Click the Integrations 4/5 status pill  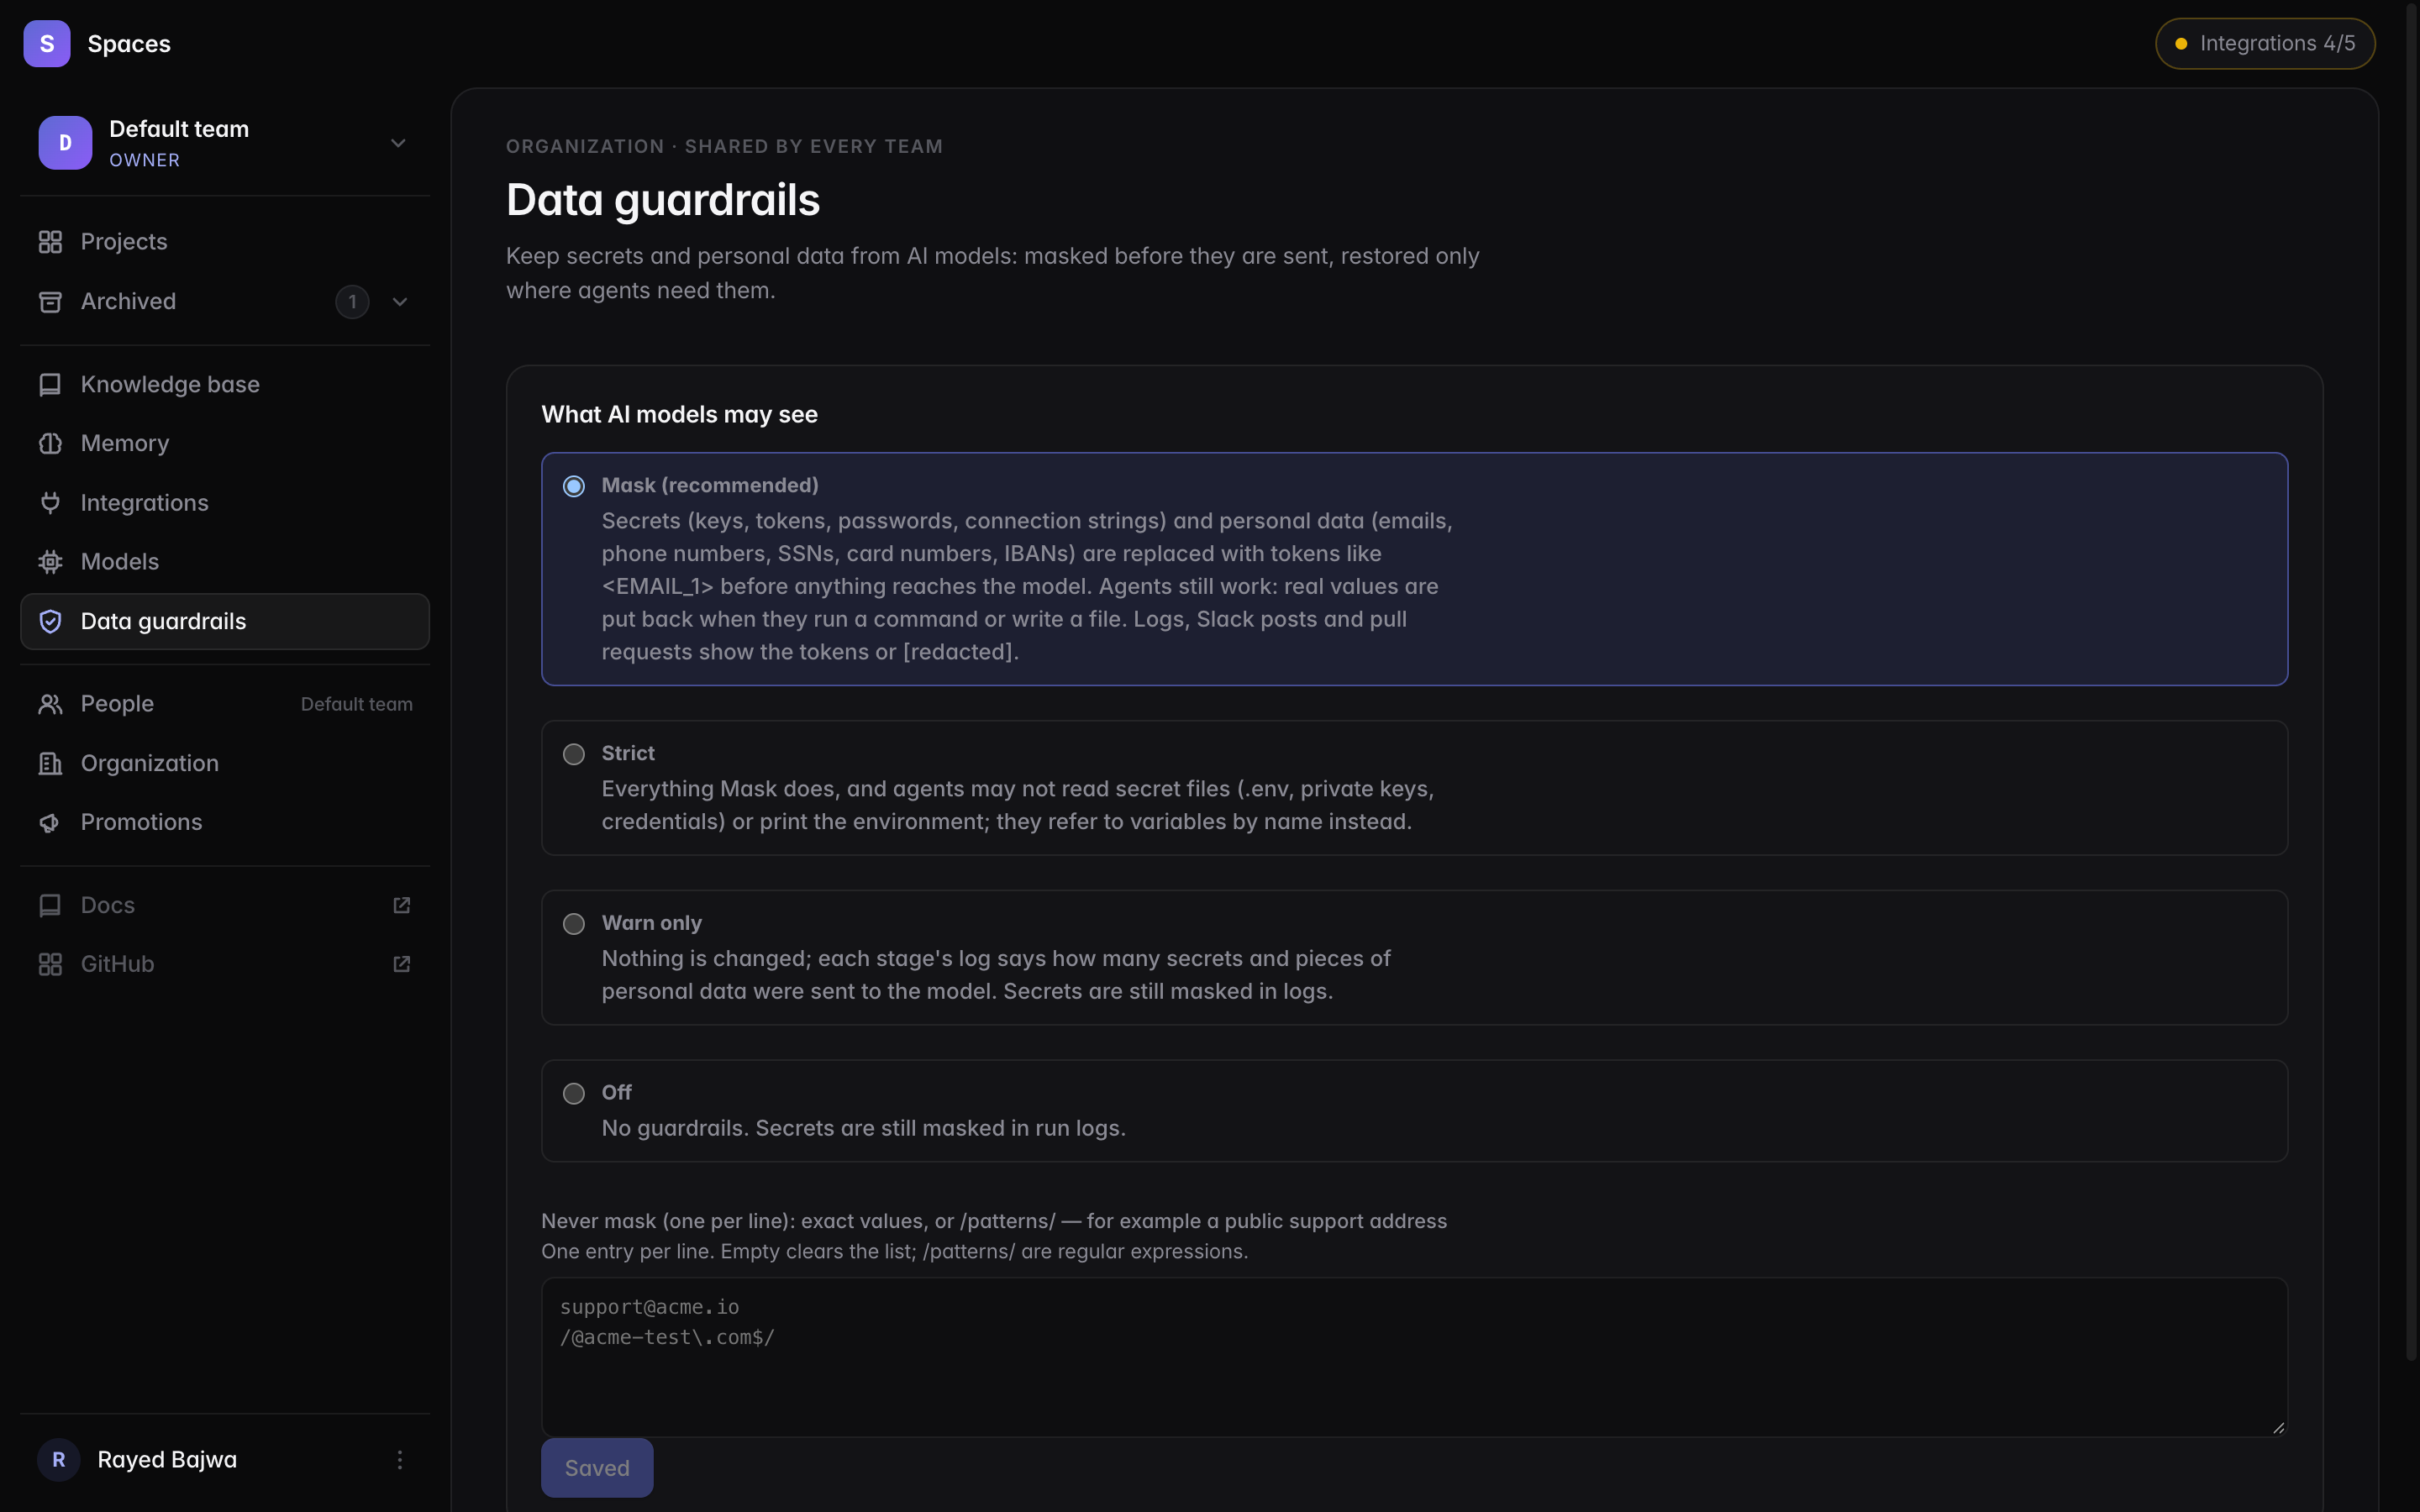[2265, 44]
